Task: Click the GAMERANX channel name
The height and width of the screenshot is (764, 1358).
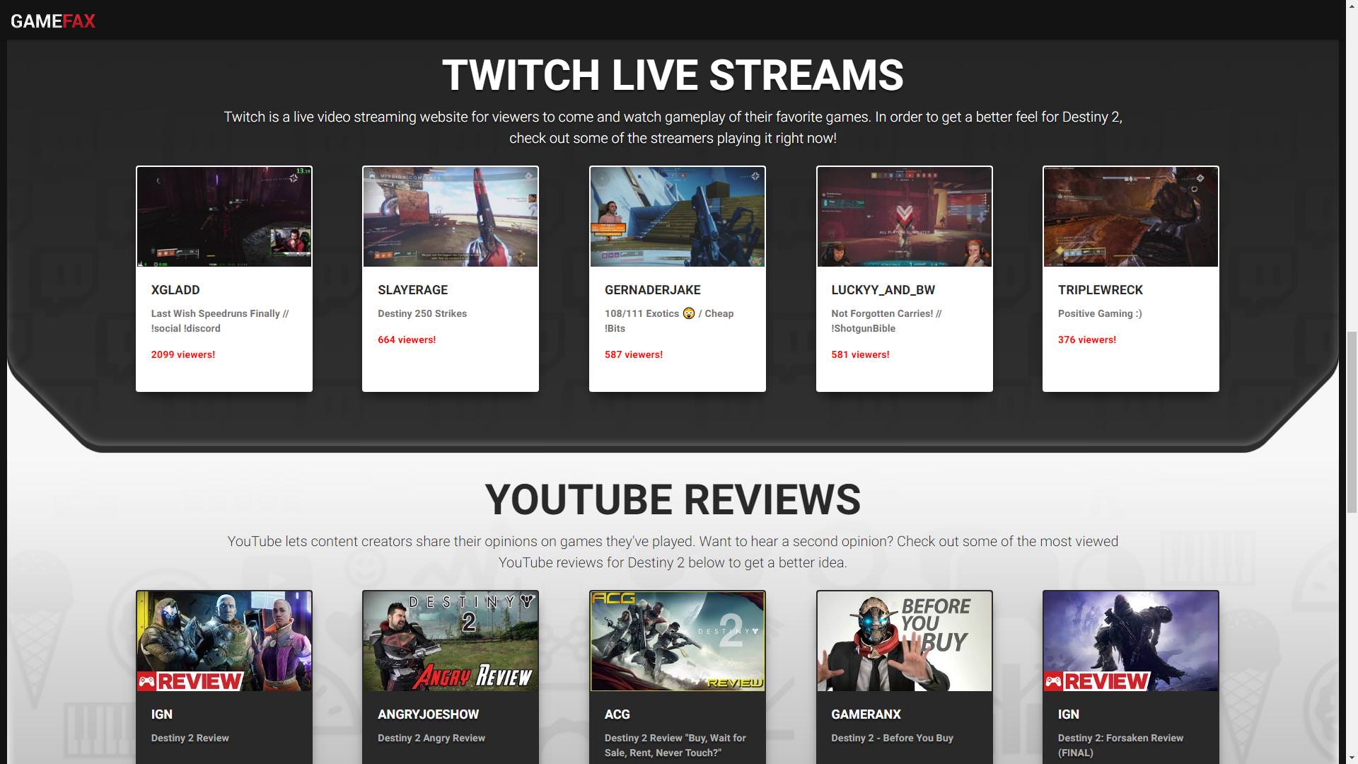Action: 866,714
